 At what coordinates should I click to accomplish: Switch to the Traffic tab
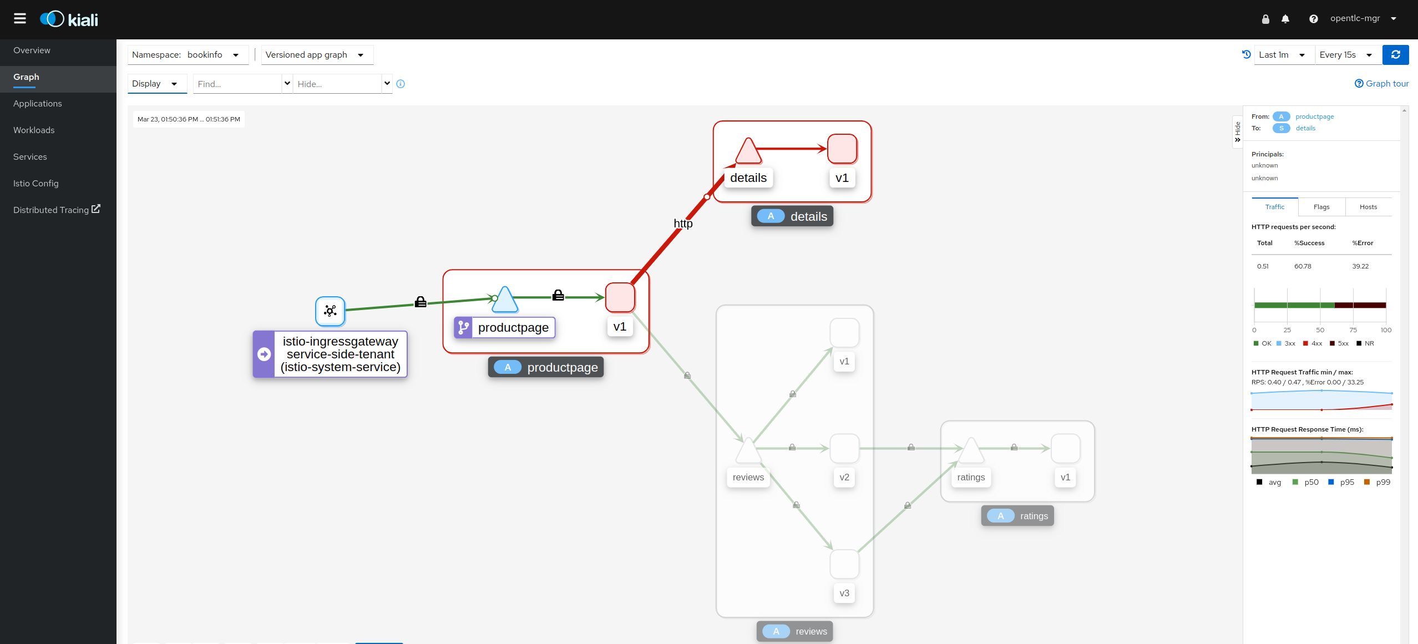(x=1275, y=207)
